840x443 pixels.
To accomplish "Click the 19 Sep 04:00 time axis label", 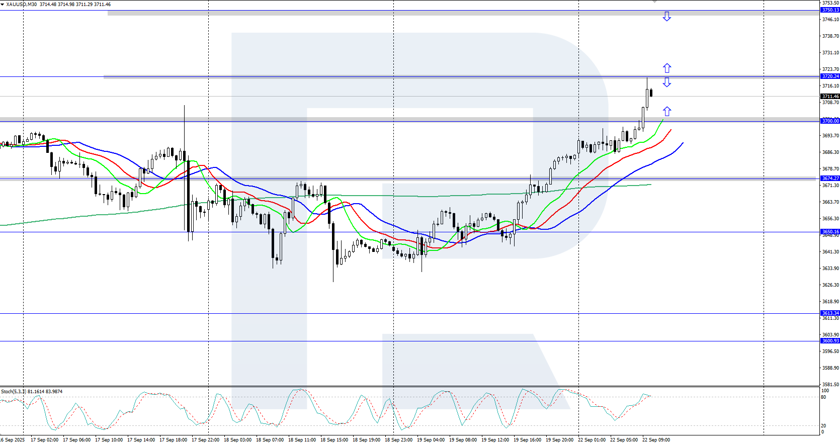I will pyautogui.click(x=431, y=440).
